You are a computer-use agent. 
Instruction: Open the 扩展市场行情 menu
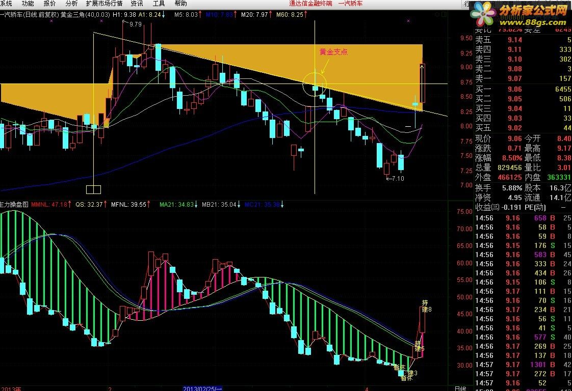(x=104, y=4)
